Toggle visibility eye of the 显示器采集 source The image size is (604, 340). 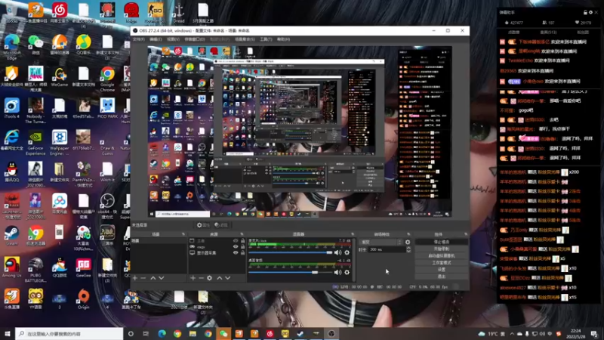(x=236, y=253)
